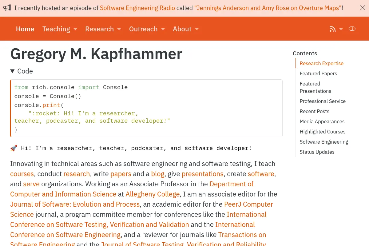This screenshot has height=246, width=369.
Task: Open Journal of Software: Evolution and Process link
Action: [75, 204]
